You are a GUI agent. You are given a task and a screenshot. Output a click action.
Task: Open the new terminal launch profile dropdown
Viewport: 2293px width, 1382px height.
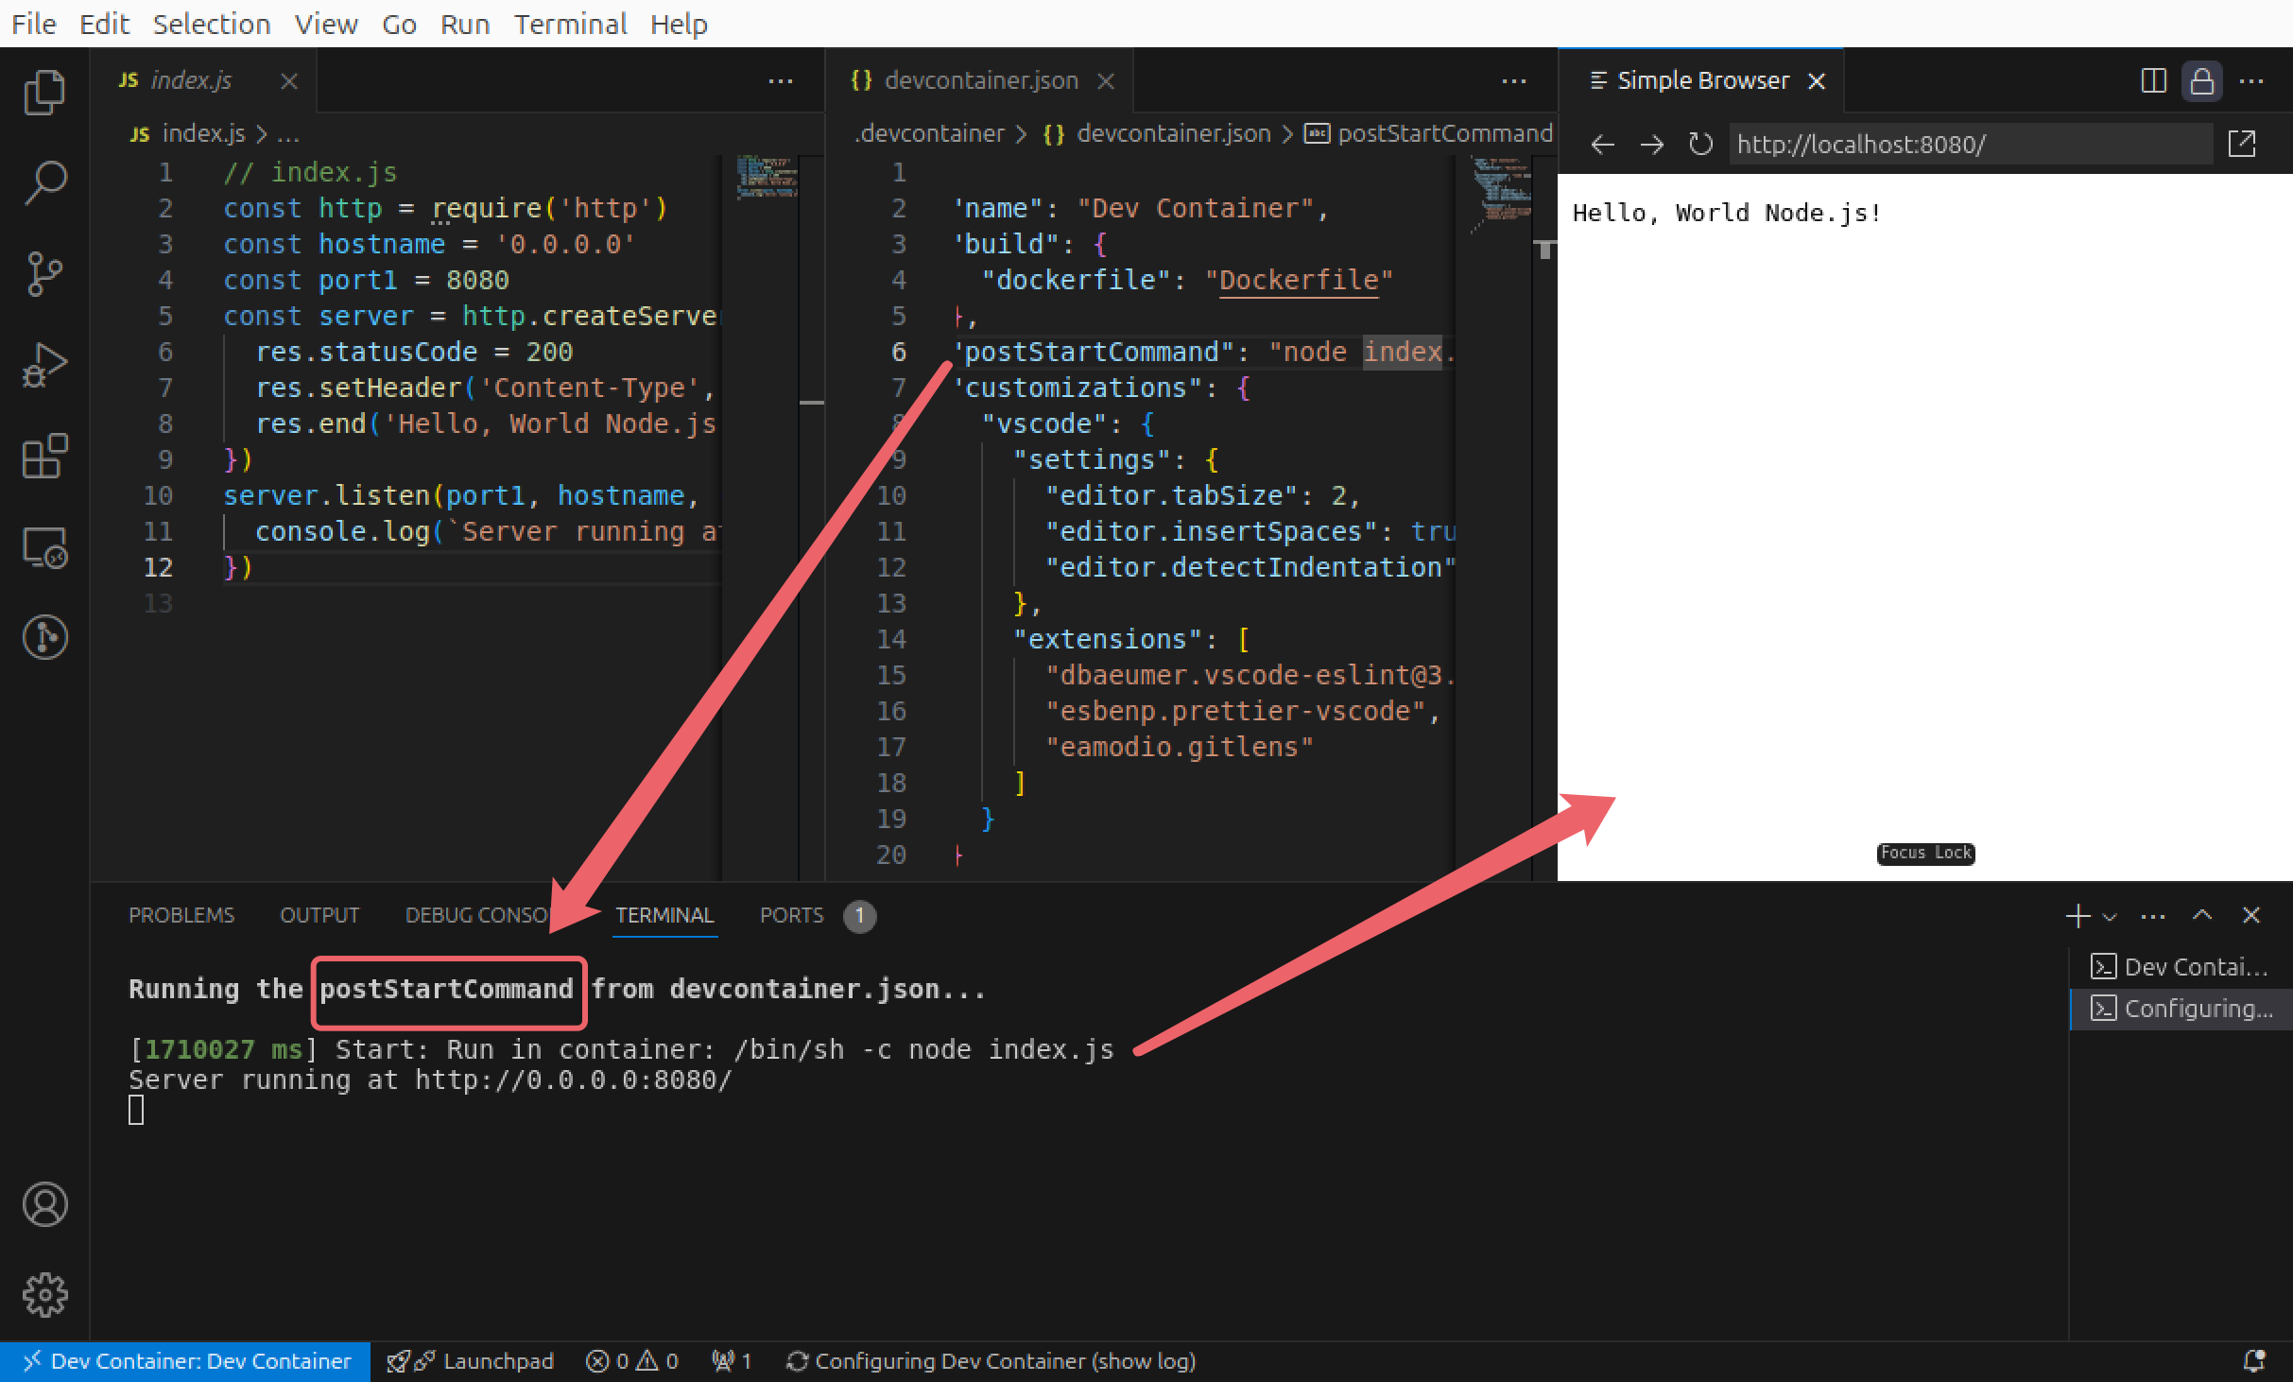[x=2110, y=916]
